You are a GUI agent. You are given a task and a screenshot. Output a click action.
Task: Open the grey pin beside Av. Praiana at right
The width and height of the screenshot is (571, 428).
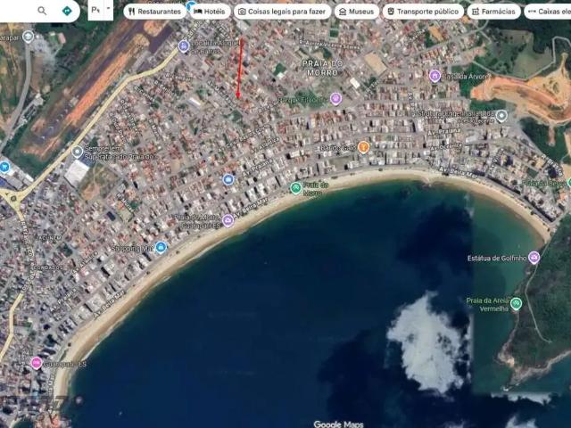click(501, 115)
